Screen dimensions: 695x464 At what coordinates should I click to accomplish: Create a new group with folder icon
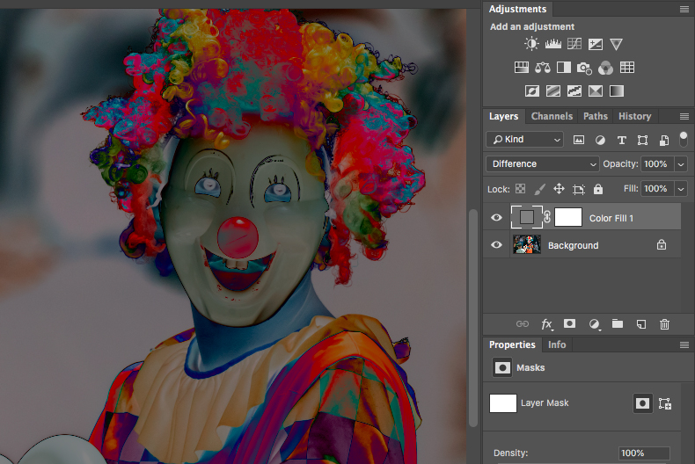(x=618, y=324)
